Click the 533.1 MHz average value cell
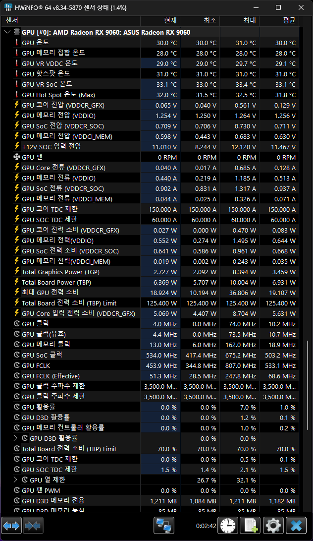The height and width of the screenshot is (541, 313). (x=279, y=365)
